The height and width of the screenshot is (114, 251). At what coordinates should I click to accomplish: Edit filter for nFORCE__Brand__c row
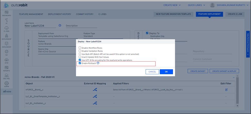tap(226, 90)
